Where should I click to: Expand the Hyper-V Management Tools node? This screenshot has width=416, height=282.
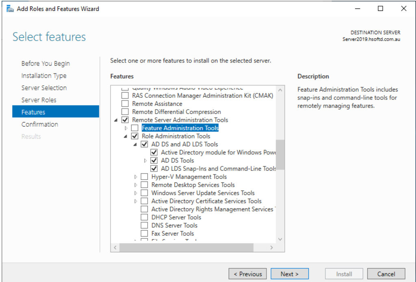coord(136,177)
